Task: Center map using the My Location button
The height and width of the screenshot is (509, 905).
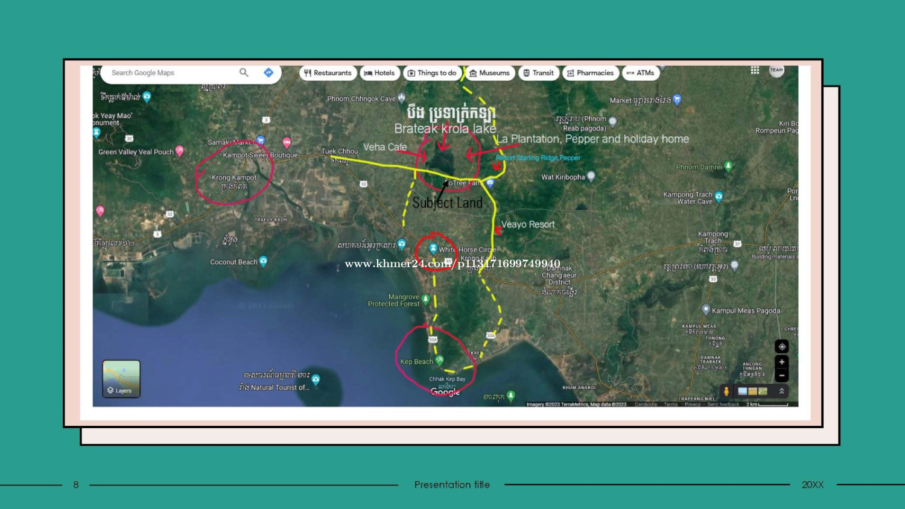Action: point(782,347)
